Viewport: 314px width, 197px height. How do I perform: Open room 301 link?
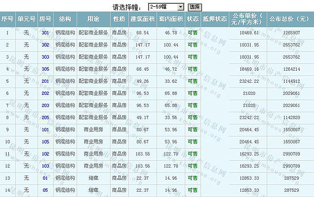point(45,32)
